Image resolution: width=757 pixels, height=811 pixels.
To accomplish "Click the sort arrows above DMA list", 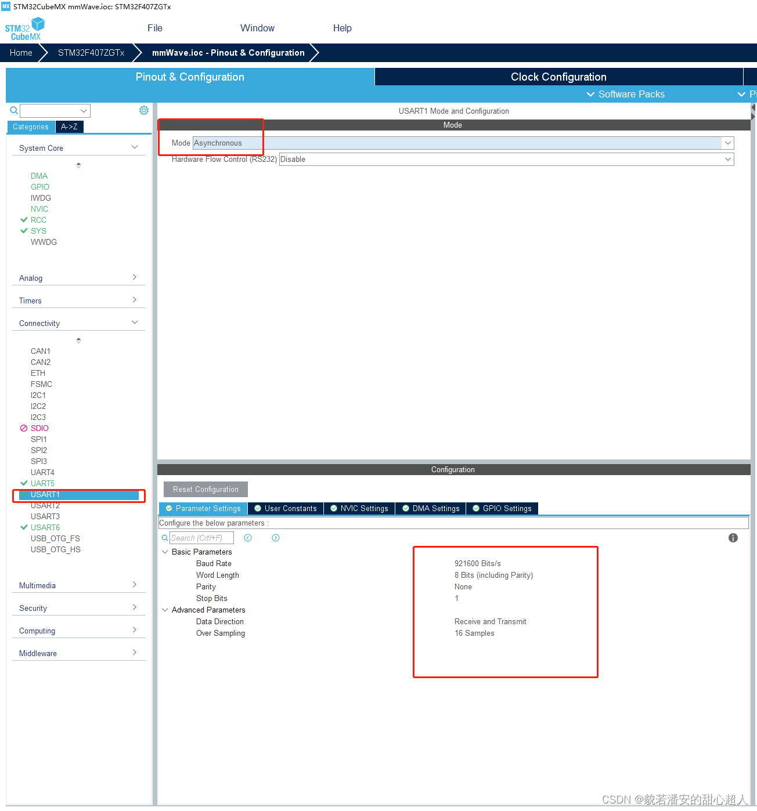I will tap(78, 165).
